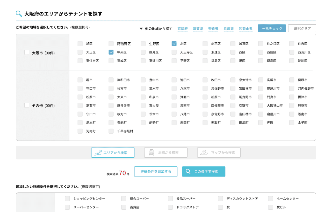
Task: Tick the 阿倍野区 checkbox
Action: (111, 44)
